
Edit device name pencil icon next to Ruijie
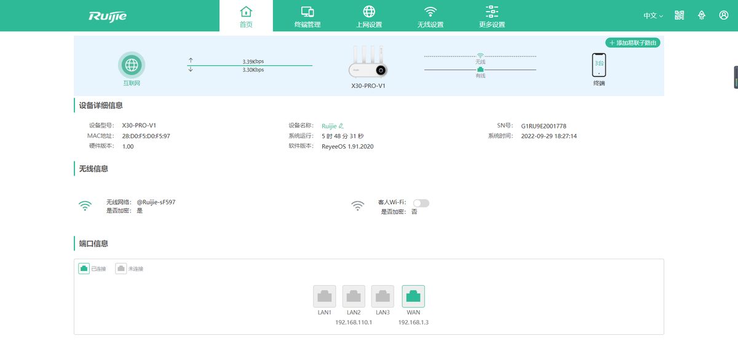(341, 126)
